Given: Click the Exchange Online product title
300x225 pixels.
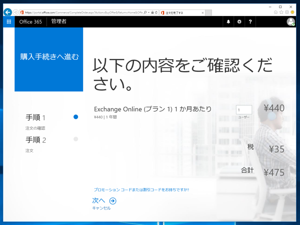Looking at the screenshot, I should coord(152,109).
